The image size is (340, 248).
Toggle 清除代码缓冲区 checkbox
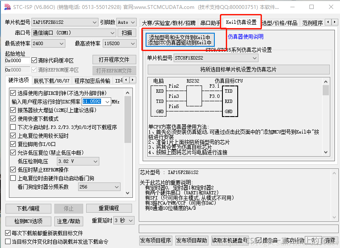pos(34,60)
